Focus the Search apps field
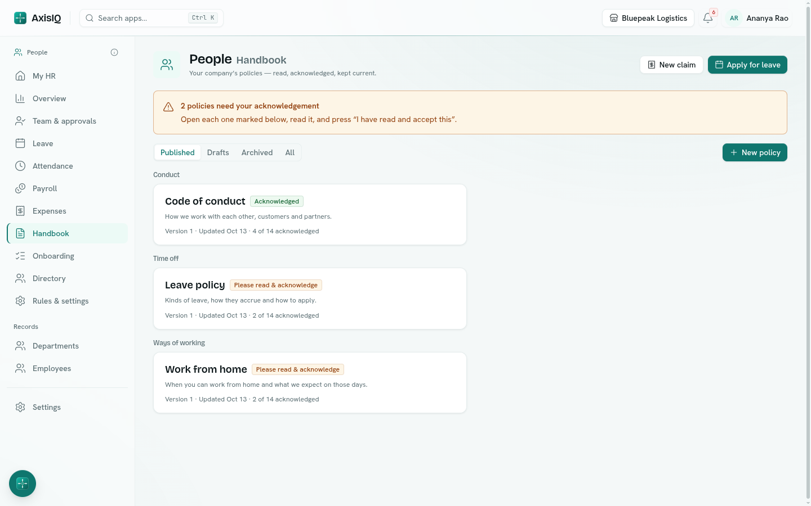 click(151, 18)
